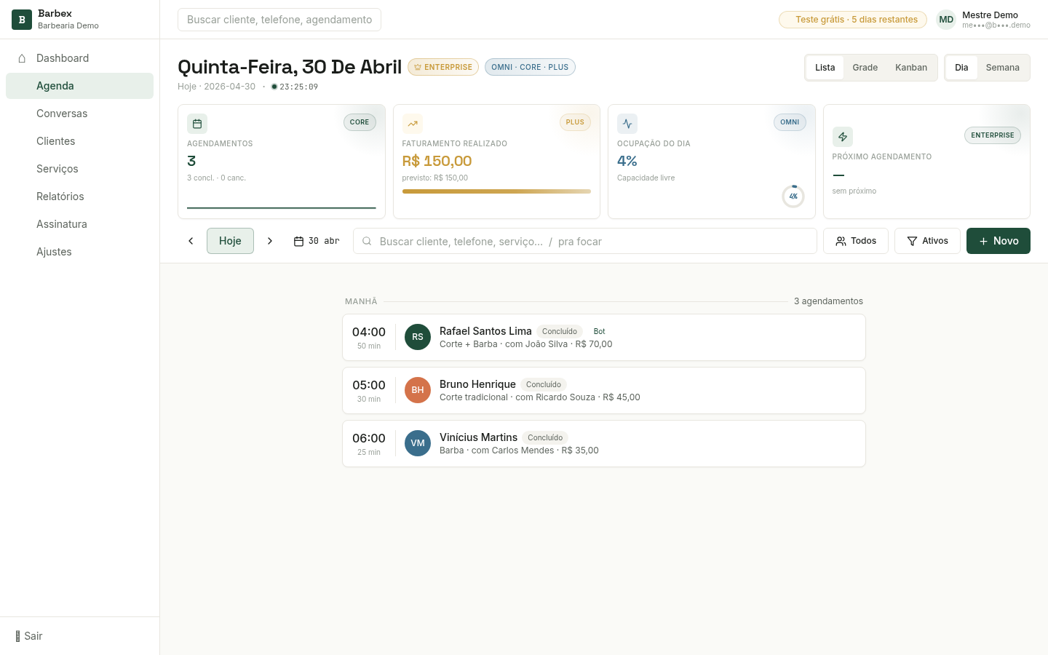Click the trending icon in Faturamento card

click(413, 124)
